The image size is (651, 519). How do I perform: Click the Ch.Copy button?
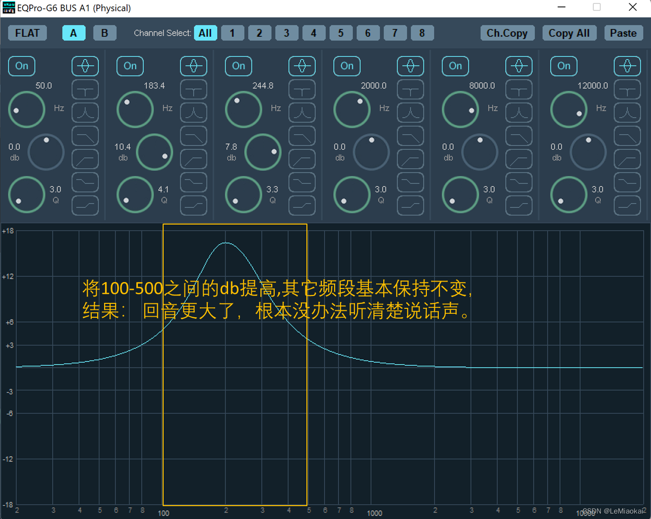click(x=507, y=33)
